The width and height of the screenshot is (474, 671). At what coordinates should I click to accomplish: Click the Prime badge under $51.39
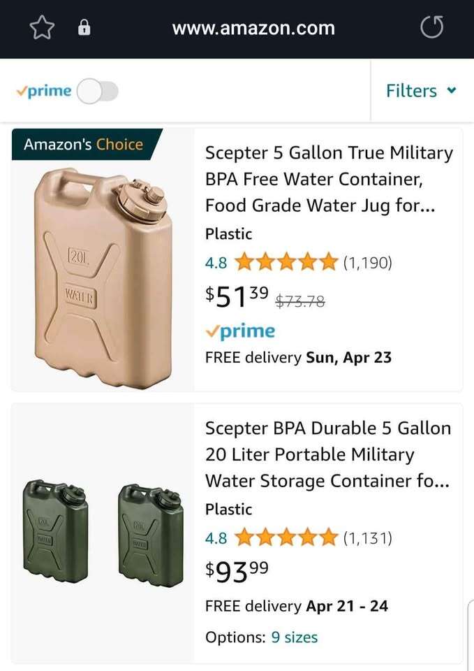(x=240, y=331)
